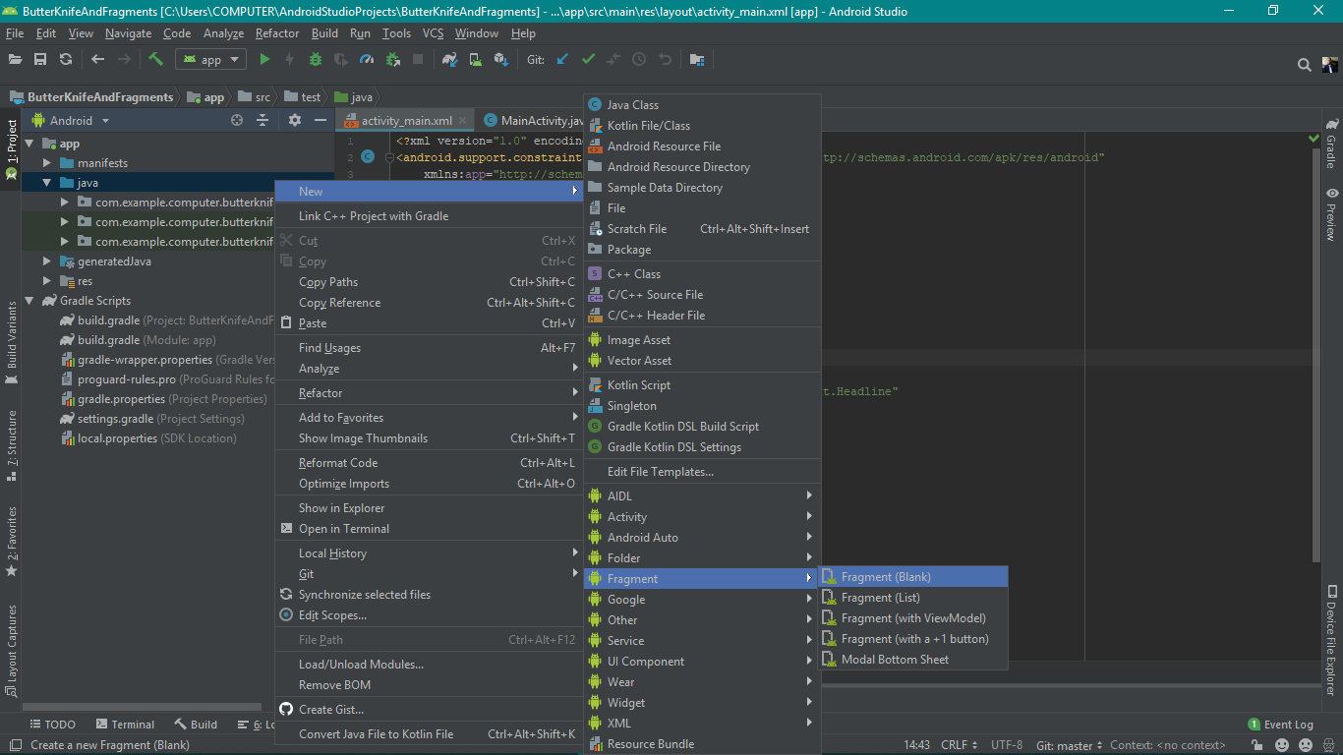Open the Terminal tool window
Screen dimensions: 1343x755
pos(124,725)
